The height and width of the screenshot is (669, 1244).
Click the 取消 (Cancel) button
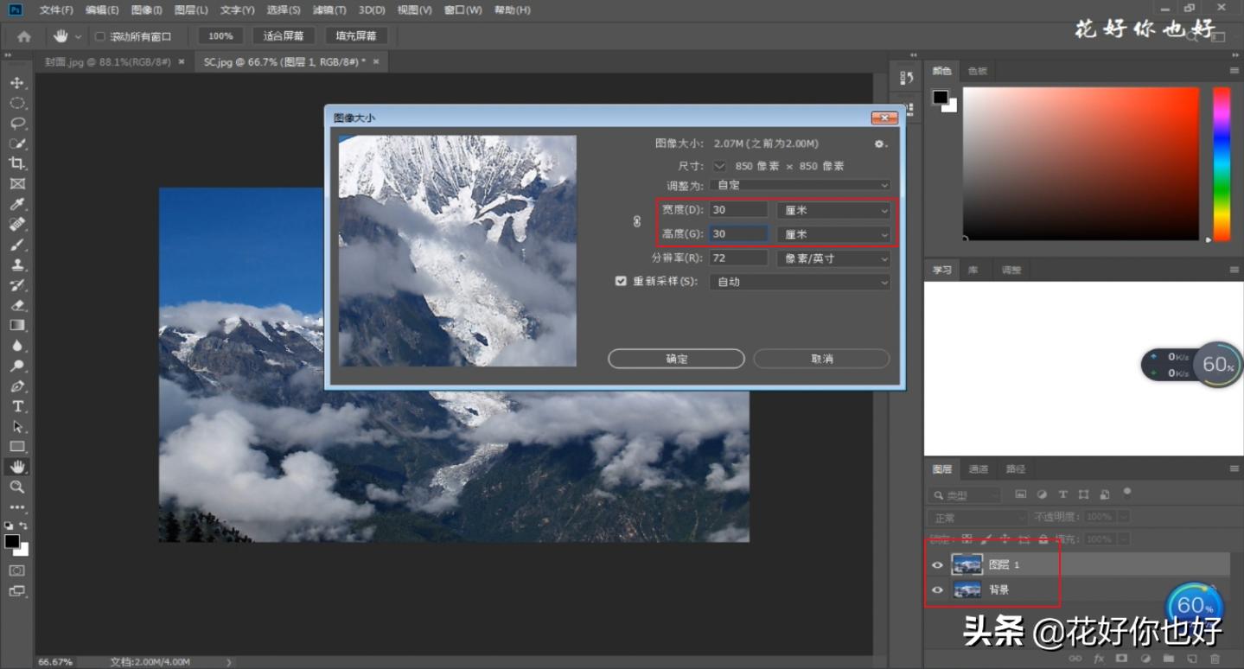(821, 359)
